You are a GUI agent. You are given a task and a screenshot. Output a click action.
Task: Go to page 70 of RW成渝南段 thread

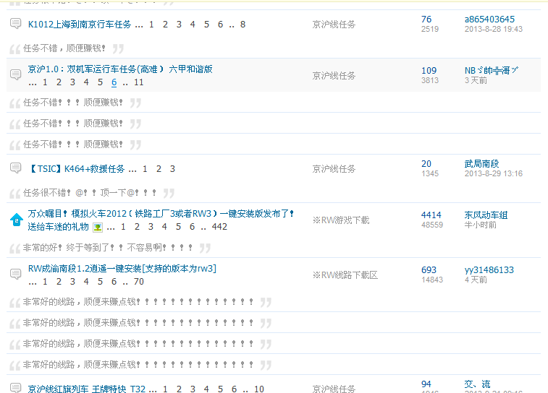(x=139, y=282)
